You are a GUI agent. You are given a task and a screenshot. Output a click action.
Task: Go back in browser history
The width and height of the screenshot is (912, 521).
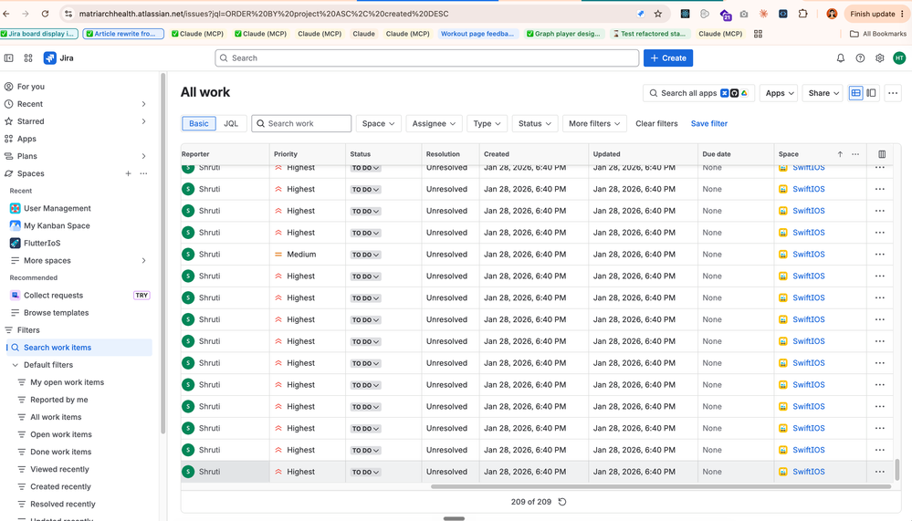7,14
